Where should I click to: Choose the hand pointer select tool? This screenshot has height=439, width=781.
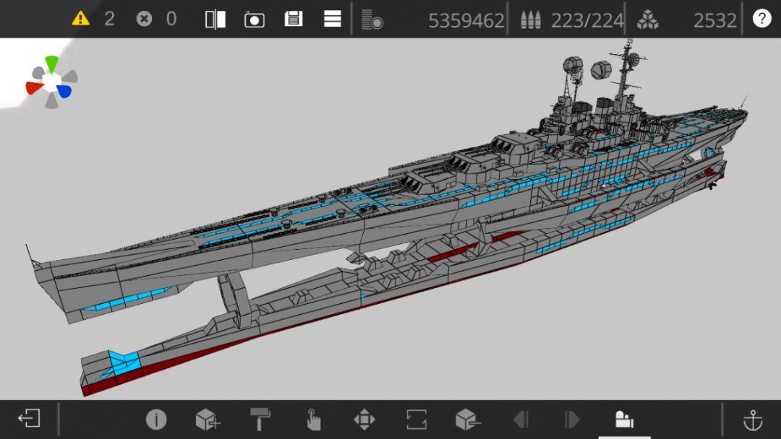[312, 420]
